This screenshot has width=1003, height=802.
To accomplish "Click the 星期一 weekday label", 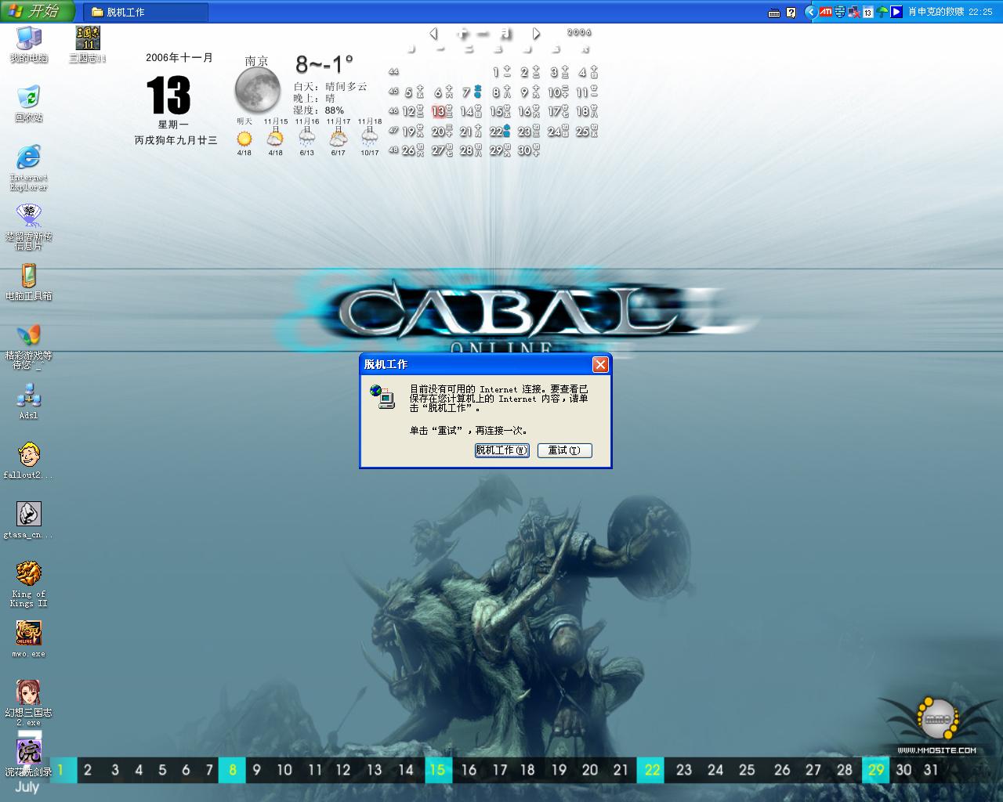I will [173, 125].
